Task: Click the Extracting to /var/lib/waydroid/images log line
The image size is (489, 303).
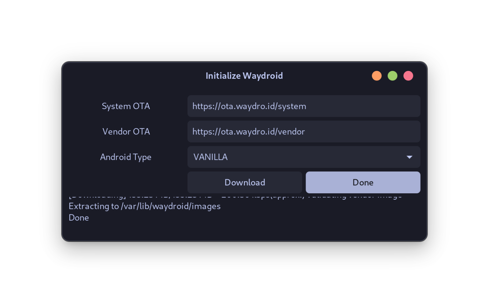Action: click(x=145, y=206)
